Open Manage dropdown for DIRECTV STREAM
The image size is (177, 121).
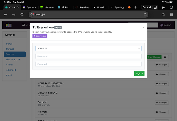tap(162, 93)
